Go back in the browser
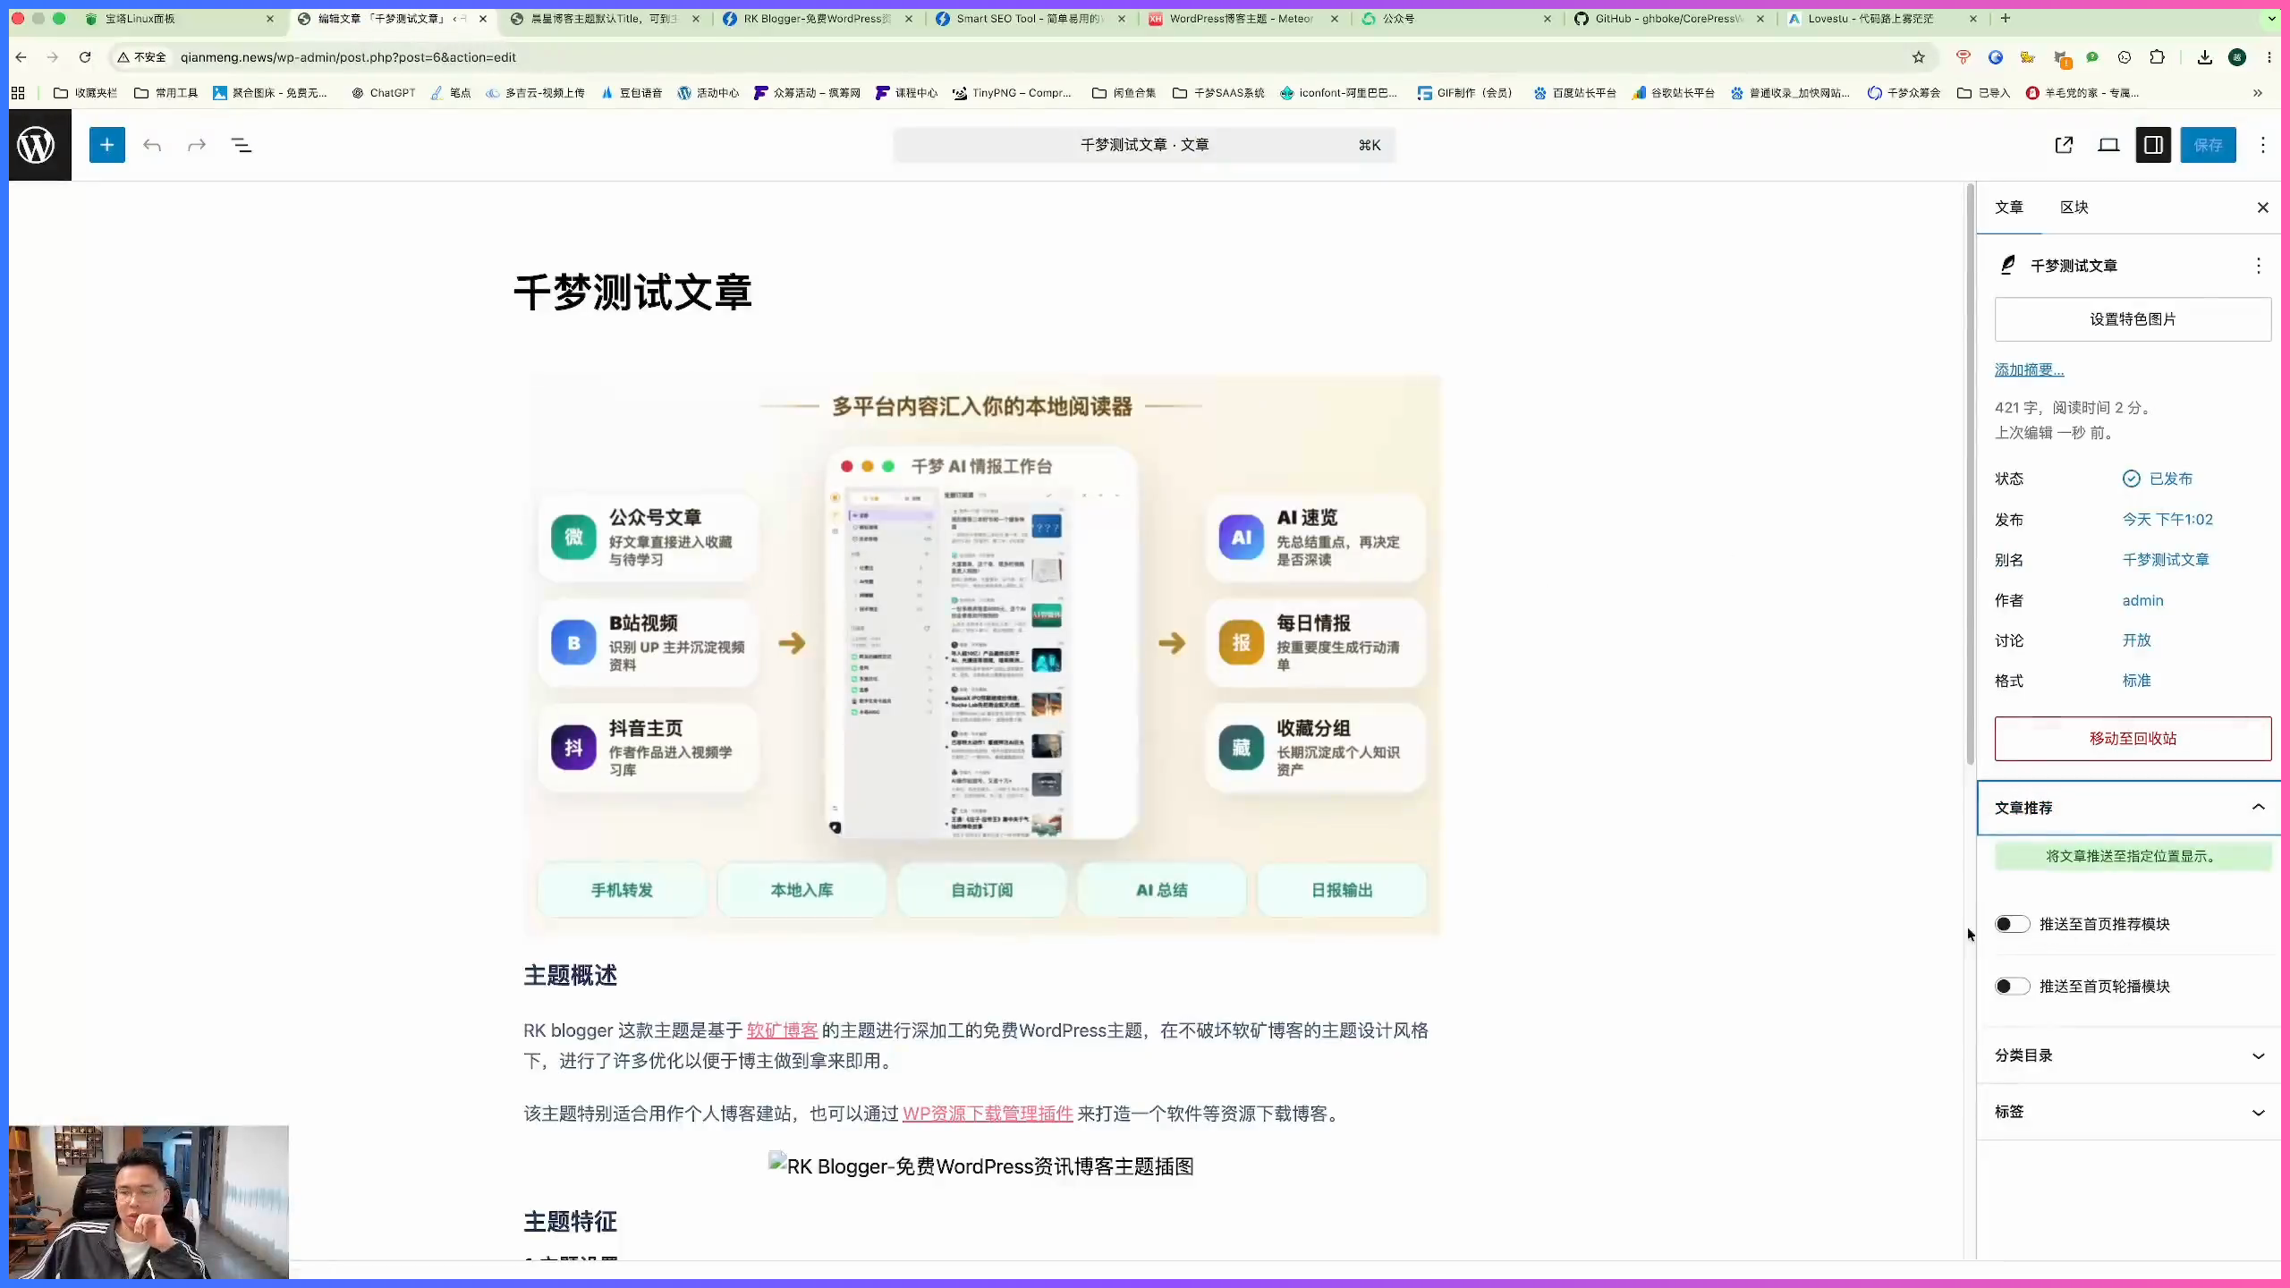The width and height of the screenshot is (2290, 1288). (21, 57)
